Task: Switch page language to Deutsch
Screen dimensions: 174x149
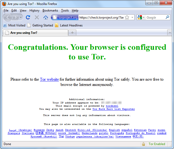Action: tap(71, 130)
